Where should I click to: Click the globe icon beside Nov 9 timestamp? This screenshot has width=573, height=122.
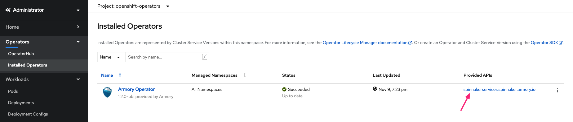coord(375,89)
